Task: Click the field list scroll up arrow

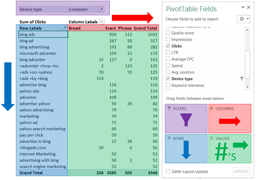Action: [248, 30]
